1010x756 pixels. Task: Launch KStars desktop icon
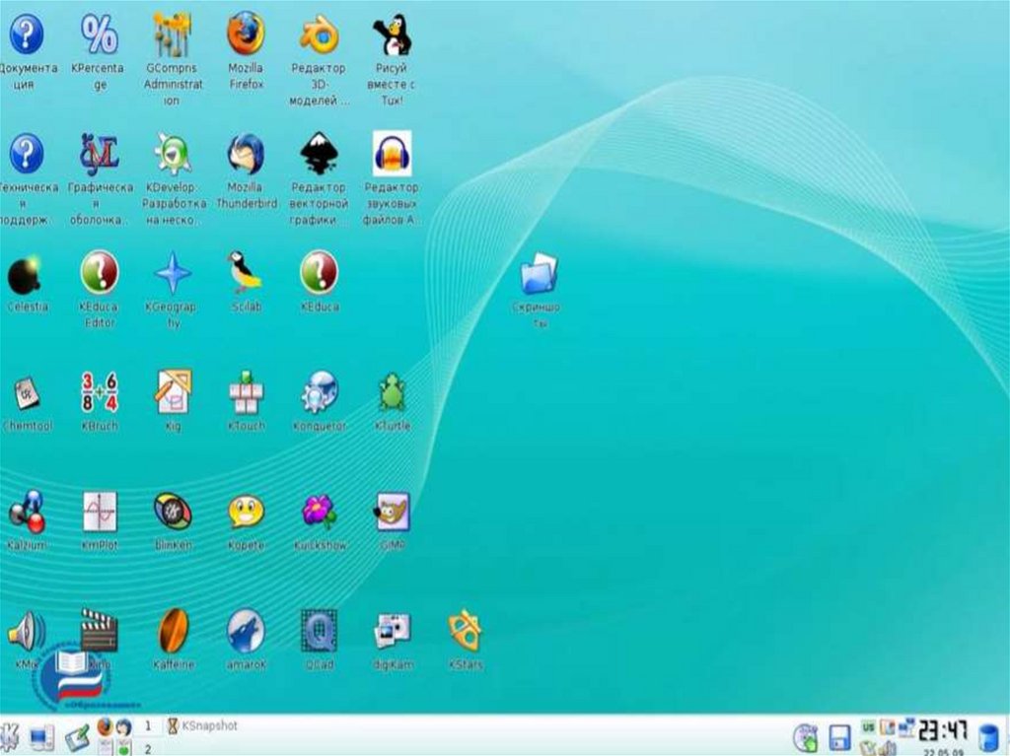pos(466,631)
